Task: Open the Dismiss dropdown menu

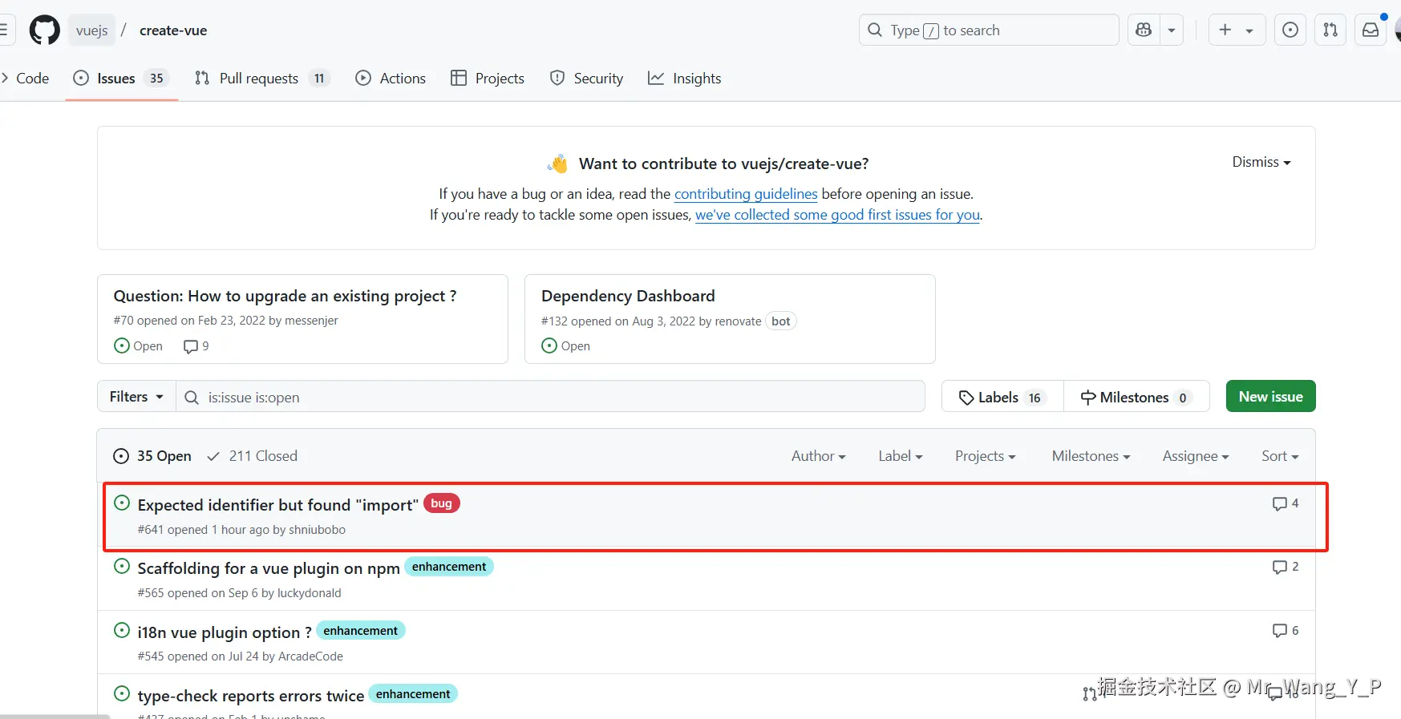Action: pyautogui.click(x=1261, y=162)
